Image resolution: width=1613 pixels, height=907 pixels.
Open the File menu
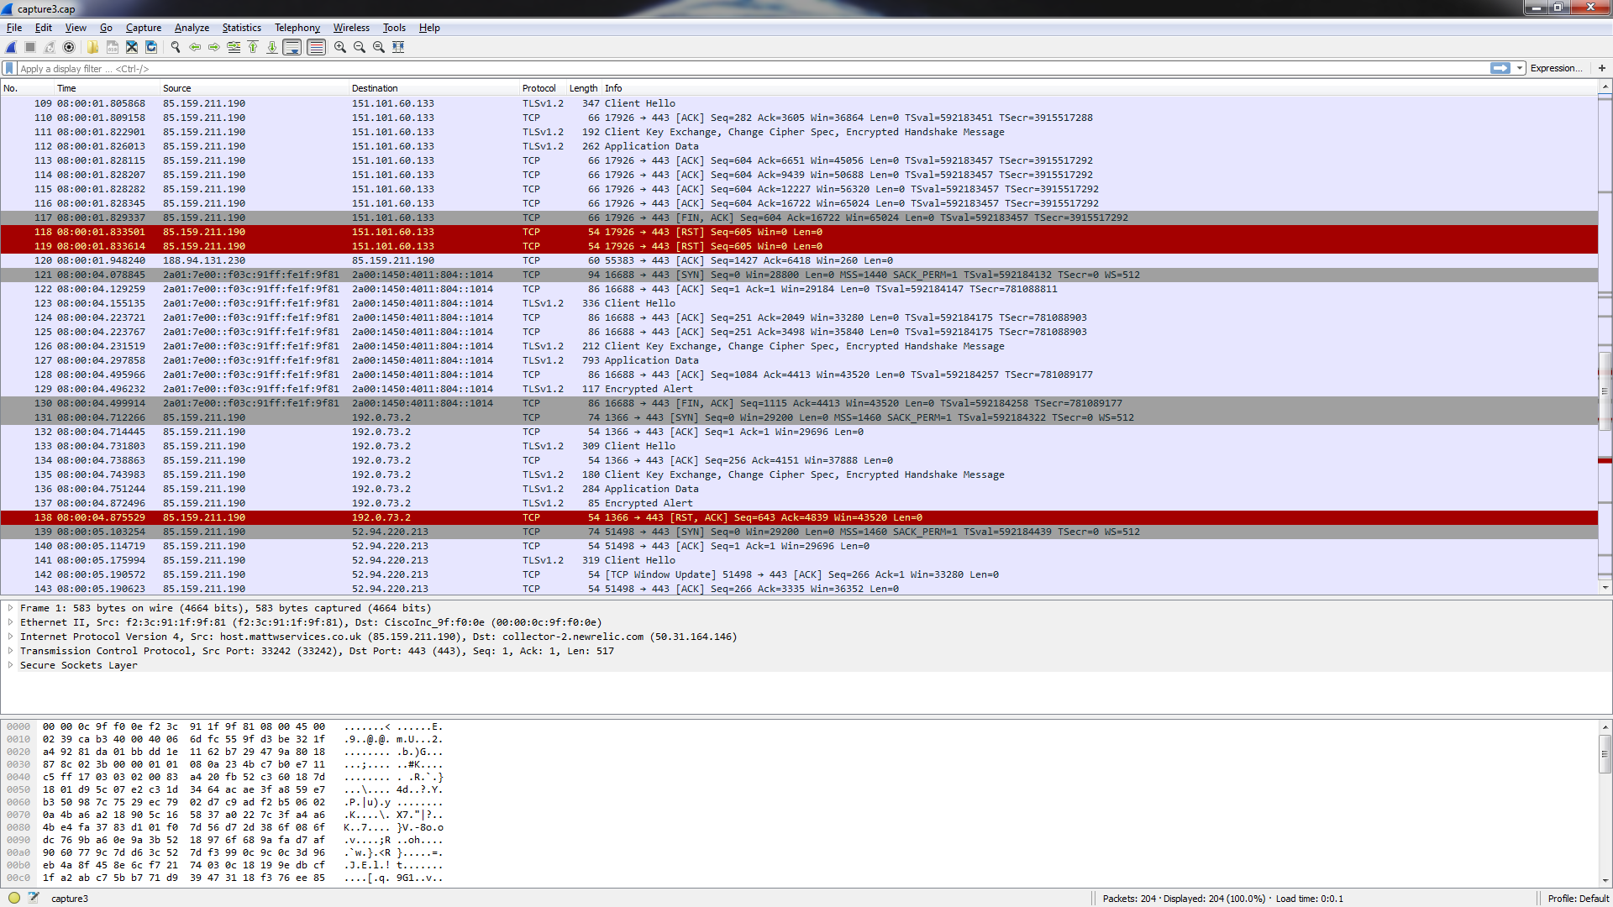(14, 28)
